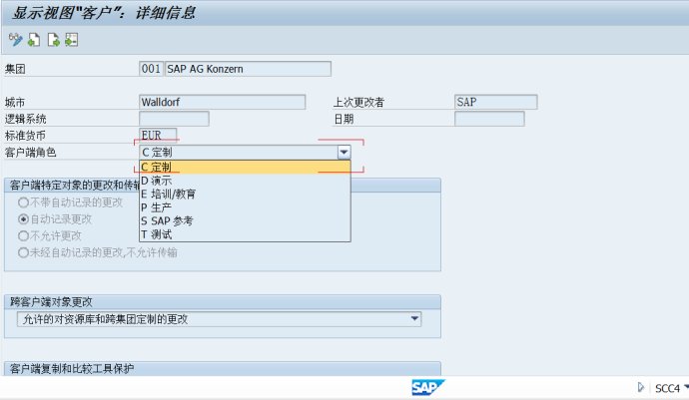Collapse the 客户端角色 dropdown arrow
The height and width of the screenshot is (400, 689).
[344, 153]
